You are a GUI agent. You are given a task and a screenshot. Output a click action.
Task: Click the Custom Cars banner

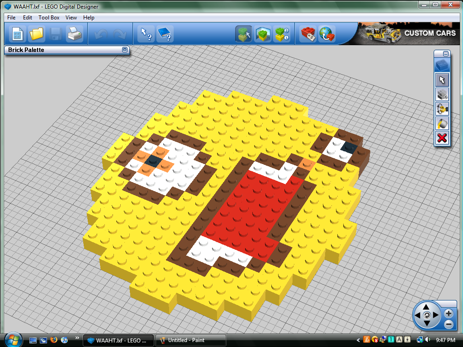tap(408, 33)
